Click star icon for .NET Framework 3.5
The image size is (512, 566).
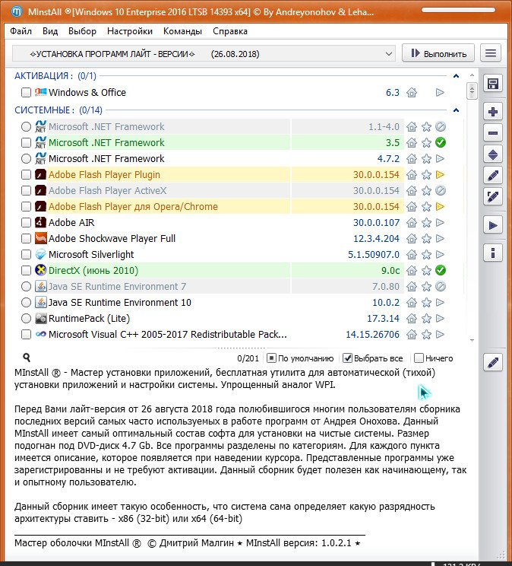426,143
